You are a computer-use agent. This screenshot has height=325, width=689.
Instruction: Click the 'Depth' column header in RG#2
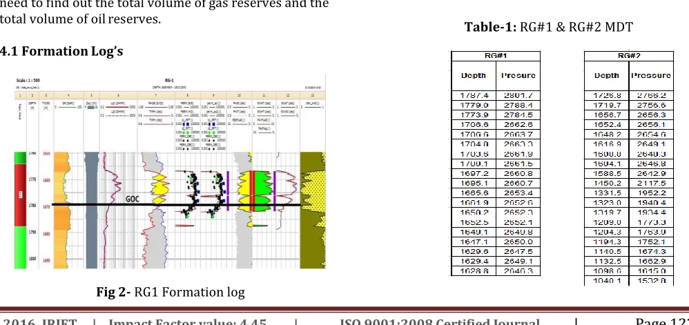click(606, 75)
